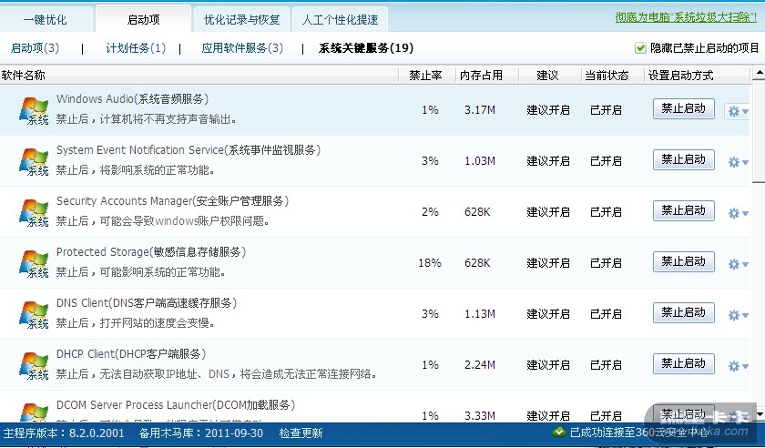
Task: Select DHCP Client(DHCP客户端服务) title
Action: 131,354
